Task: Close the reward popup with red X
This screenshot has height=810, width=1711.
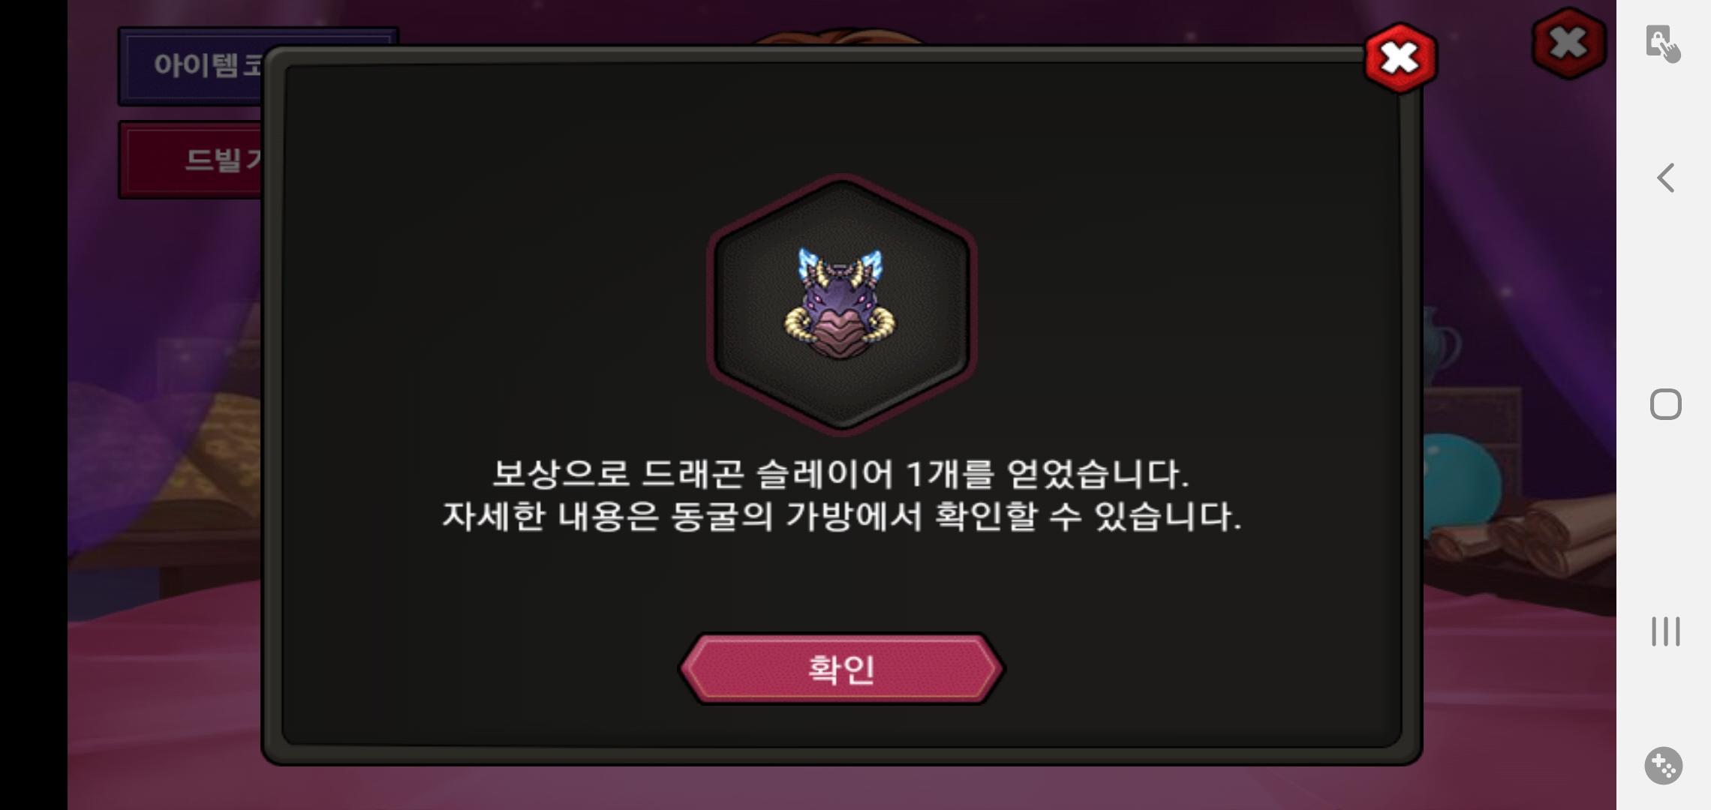Action: coord(1400,58)
